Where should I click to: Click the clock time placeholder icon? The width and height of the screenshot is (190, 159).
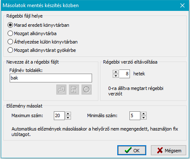pos(87,90)
